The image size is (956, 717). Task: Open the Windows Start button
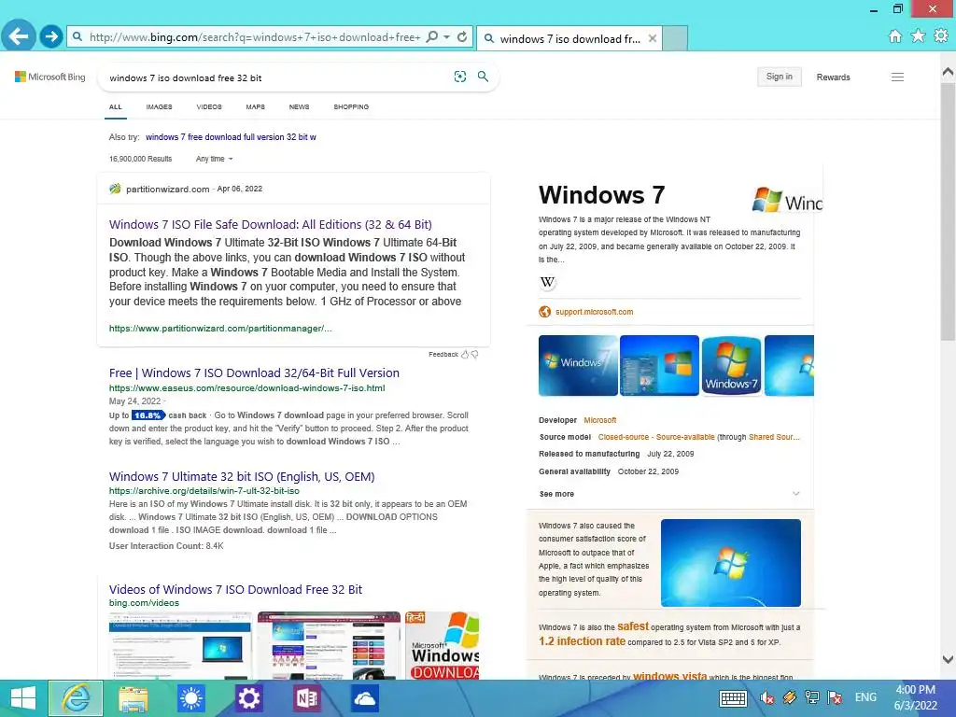click(23, 698)
